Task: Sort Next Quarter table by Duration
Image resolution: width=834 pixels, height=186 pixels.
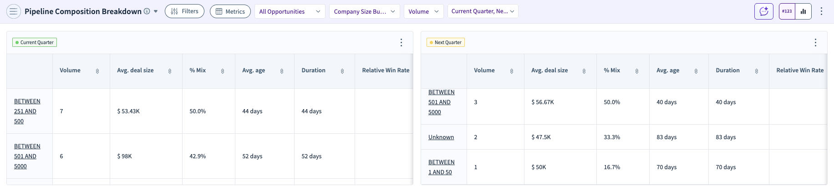Action: [757, 71]
